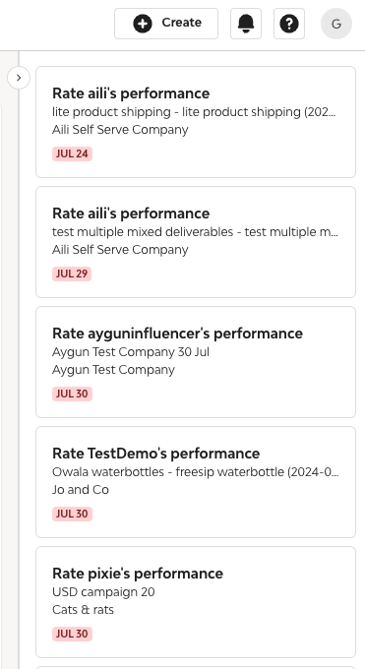This screenshot has width=365, height=669.
Task: Open Rate aili's performance for test multiple mixed deliverables
Action: [x=196, y=242]
